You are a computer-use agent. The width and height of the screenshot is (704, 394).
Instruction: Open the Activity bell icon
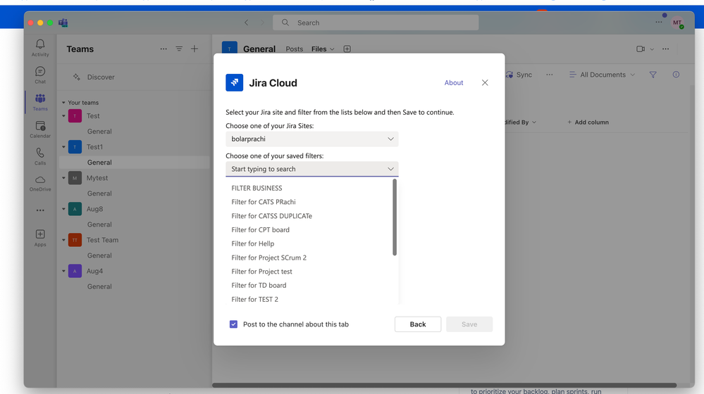click(x=40, y=44)
